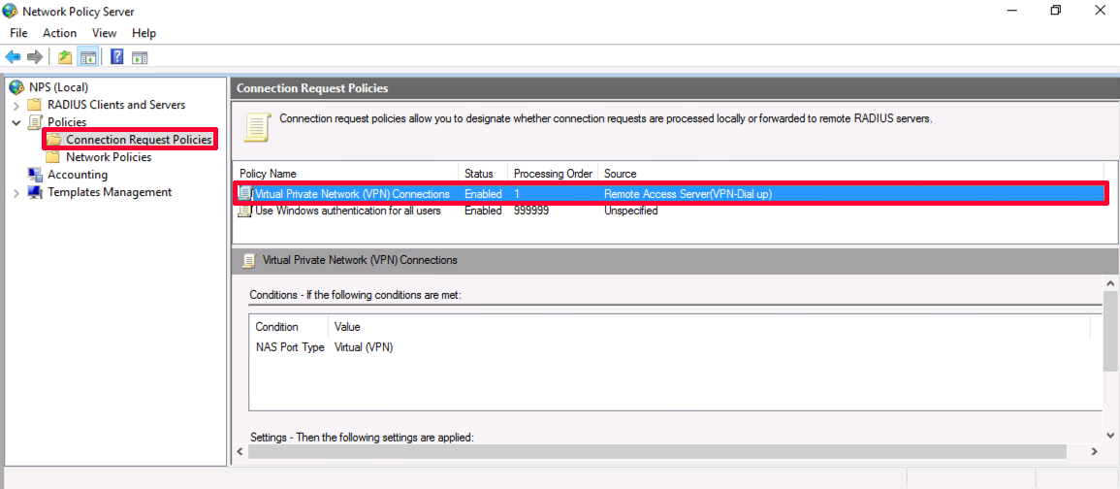Click the Network Policies folder icon

(53, 157)
